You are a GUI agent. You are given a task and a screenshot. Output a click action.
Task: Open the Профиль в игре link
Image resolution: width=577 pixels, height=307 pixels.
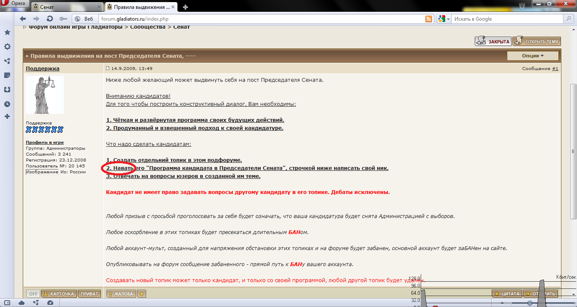pyautogui.click(x=45, y=143)
